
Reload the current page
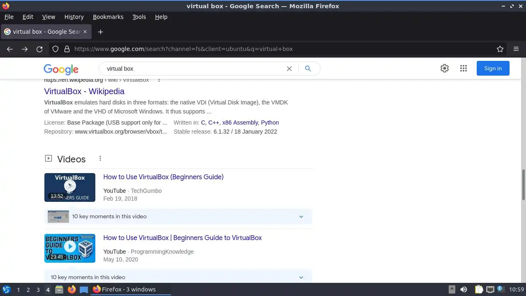pyautogui.click(x=39, y=49)
